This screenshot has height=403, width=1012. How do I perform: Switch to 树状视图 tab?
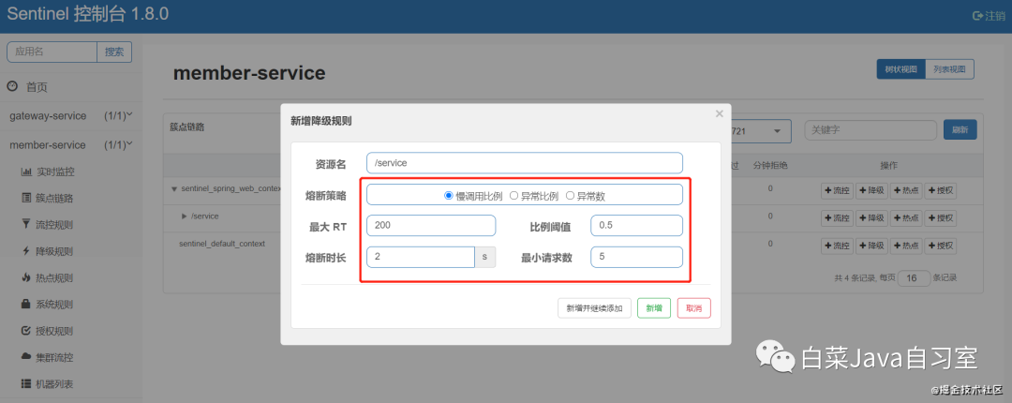pos(901,69)
